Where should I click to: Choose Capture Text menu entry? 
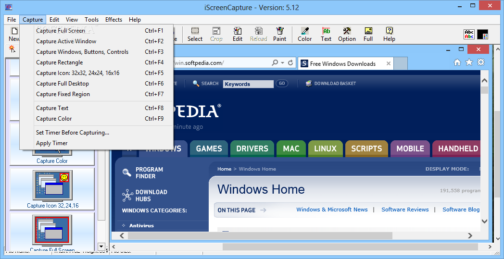click(x=97, y=108)
